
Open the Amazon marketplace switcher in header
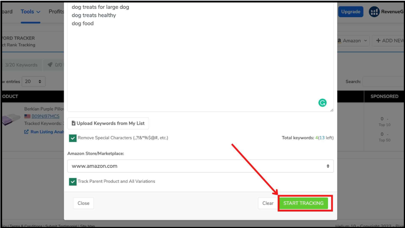point(353,41)
